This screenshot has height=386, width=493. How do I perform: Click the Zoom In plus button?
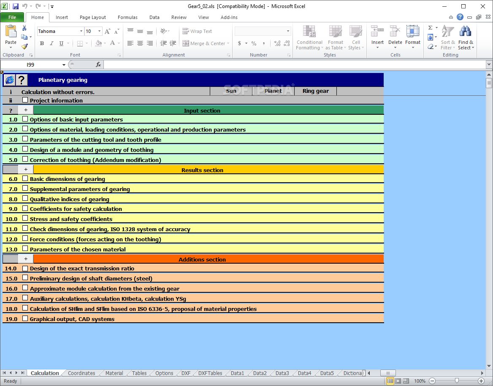tap(481, 381)
